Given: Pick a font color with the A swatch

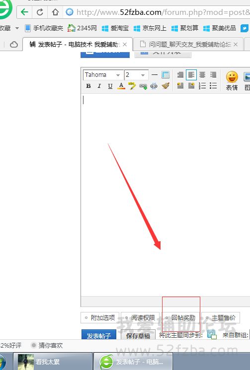Looking at the screenshot, I should (121, 86).
